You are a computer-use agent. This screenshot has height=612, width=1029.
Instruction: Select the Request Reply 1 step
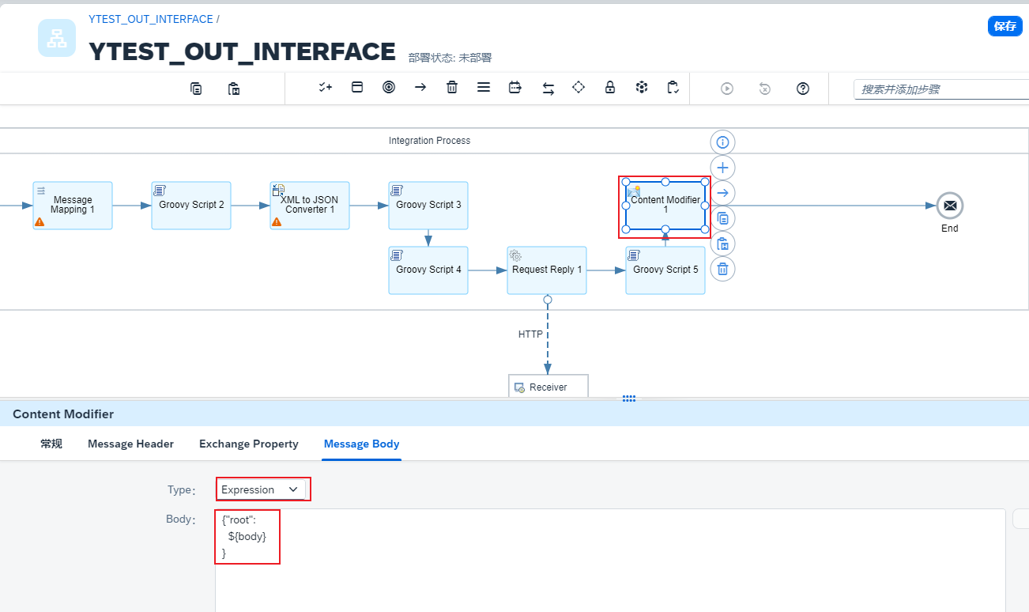click(x=547, y=270)
